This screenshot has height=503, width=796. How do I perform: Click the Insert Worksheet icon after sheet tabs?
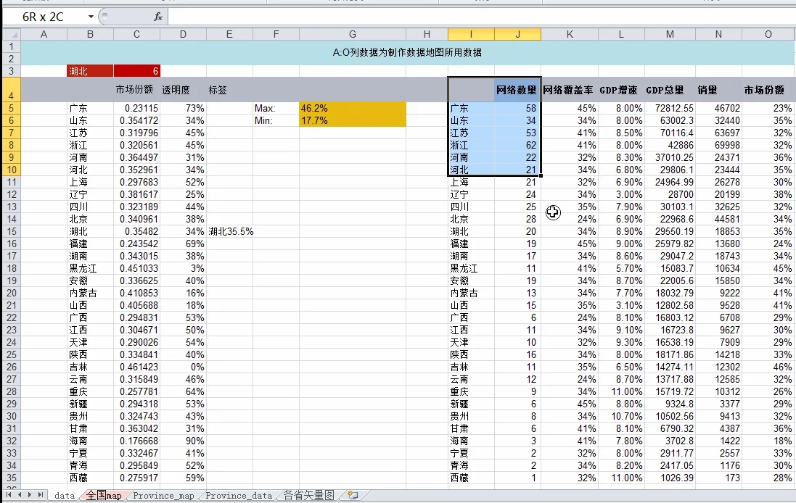click(x=353, y=496)
